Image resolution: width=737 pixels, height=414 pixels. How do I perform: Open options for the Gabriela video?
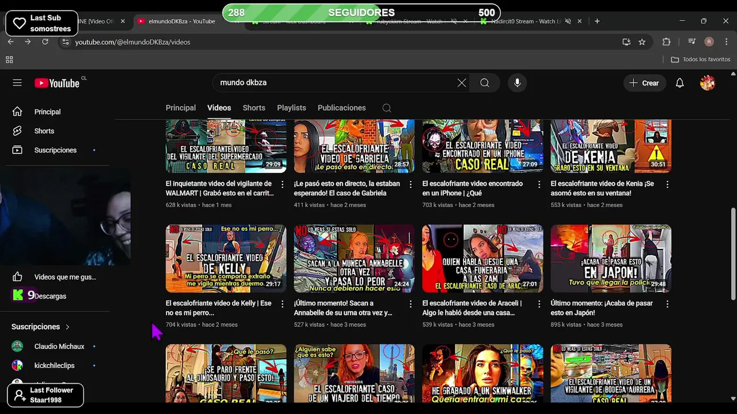(411, 185)
